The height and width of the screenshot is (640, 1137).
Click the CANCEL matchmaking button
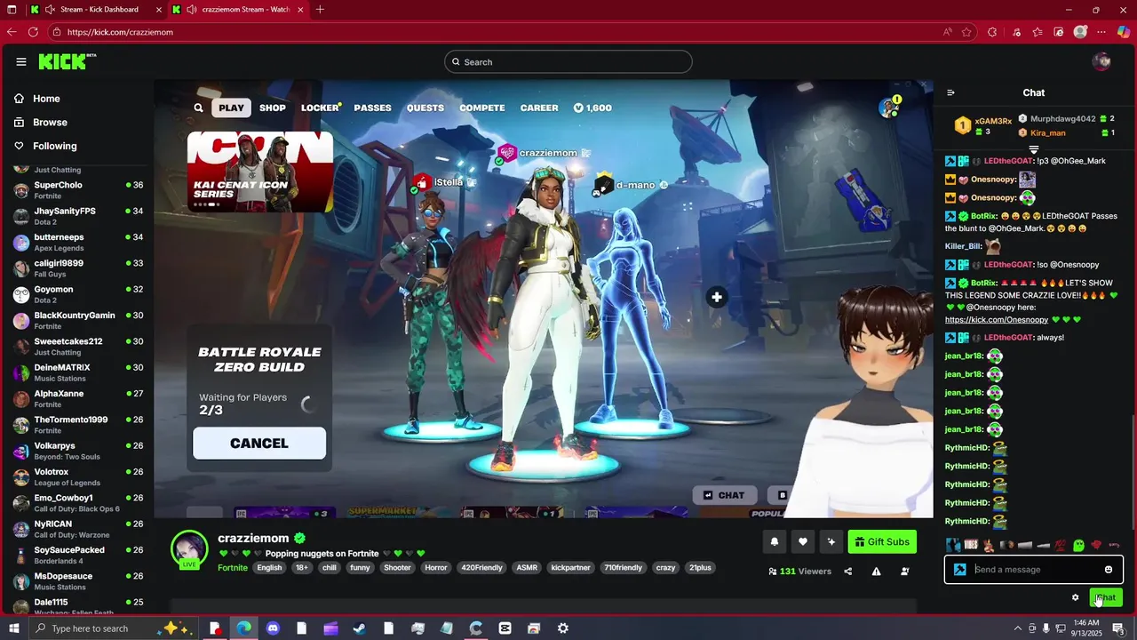tap(259, 444)
